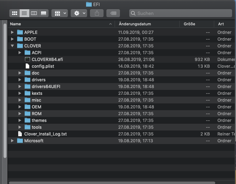The width and height of the screenshot is (236, 184).
Task: Select the drivers64UEFI folder icon
Action: tap(27, 86)
